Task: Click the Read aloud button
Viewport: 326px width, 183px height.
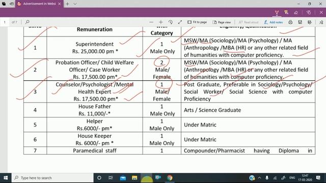Action: 249,22
